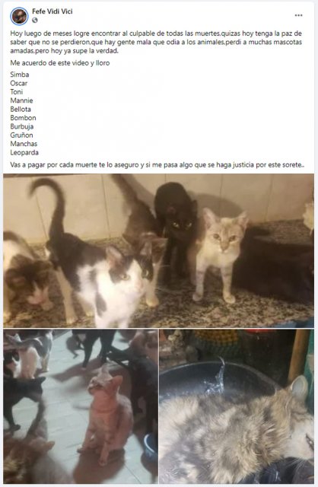Select the name 'Bellota' in the list
This screenshot has width=318, height=487.
(21, 110)
